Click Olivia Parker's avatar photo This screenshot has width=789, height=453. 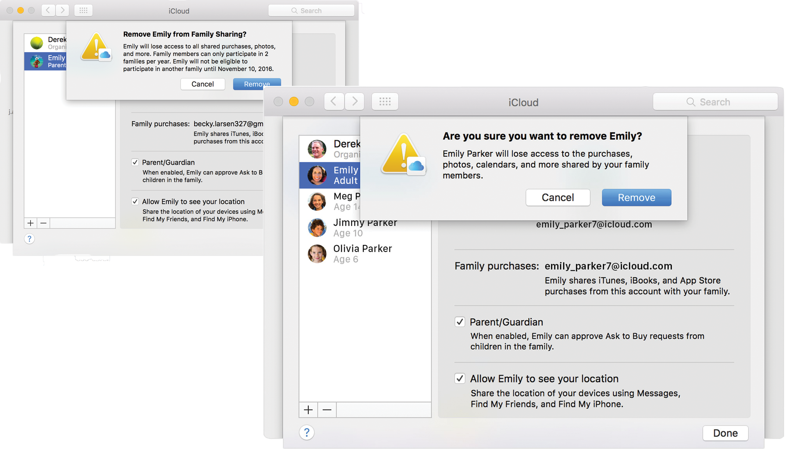[x=317, y=253]
